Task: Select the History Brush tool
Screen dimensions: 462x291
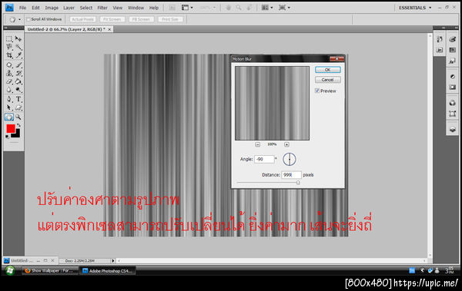Action: 18,73
